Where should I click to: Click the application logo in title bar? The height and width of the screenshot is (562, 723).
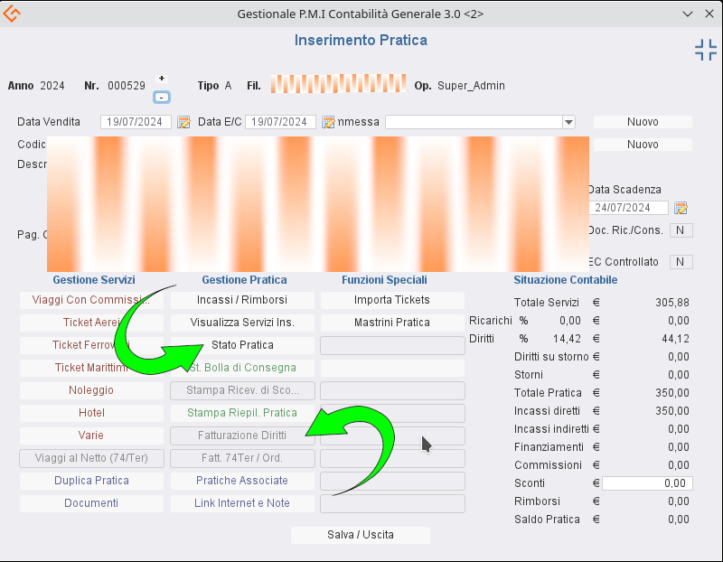tap(13, 14)
